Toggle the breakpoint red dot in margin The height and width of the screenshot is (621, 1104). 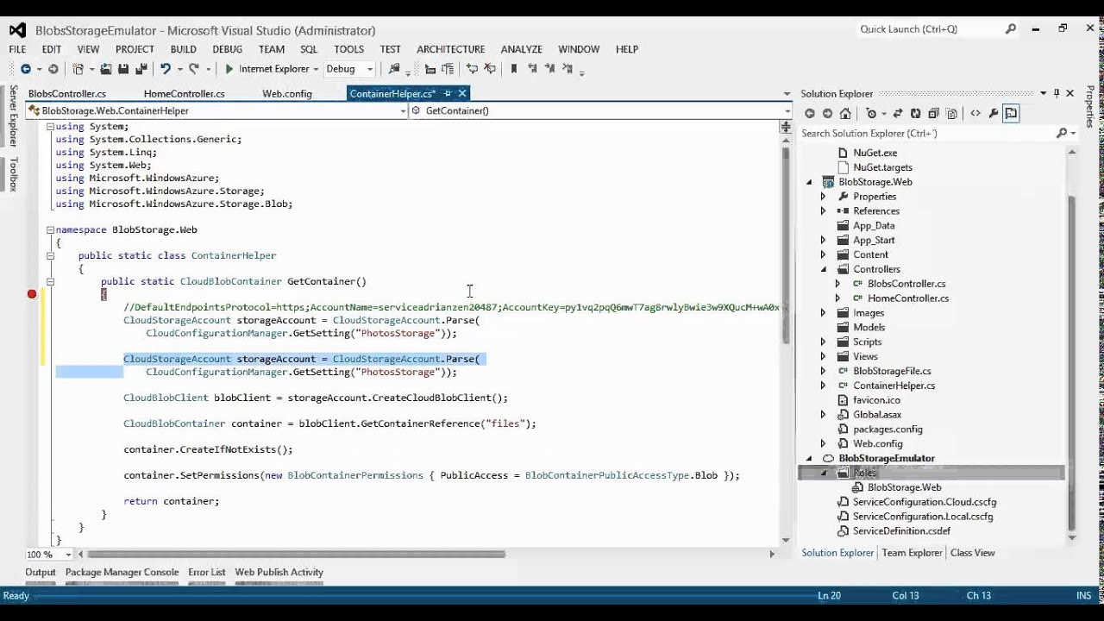[32, 294]
